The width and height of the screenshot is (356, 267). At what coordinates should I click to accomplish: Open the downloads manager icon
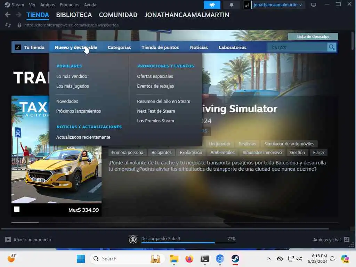click(x=133, y=239)
